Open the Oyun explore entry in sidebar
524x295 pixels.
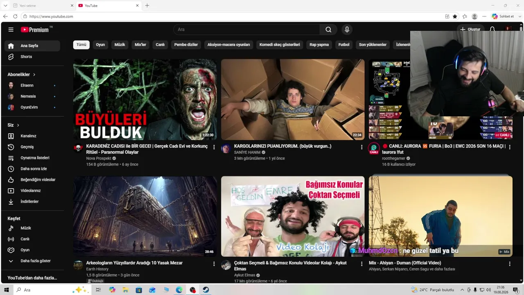tap(32, 250)
